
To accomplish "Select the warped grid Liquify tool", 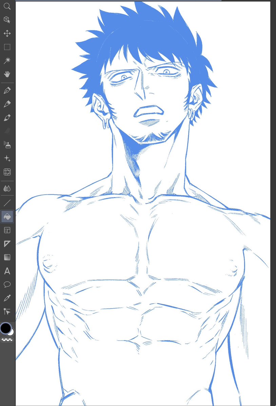I will (7, 172).
